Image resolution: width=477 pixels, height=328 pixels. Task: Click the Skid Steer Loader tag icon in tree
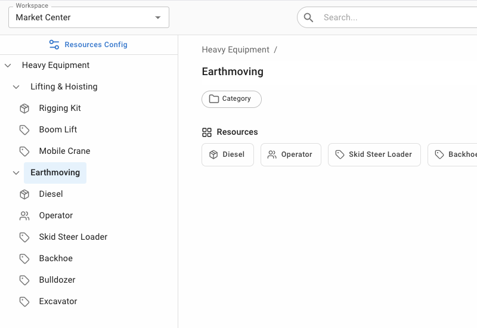24,237
